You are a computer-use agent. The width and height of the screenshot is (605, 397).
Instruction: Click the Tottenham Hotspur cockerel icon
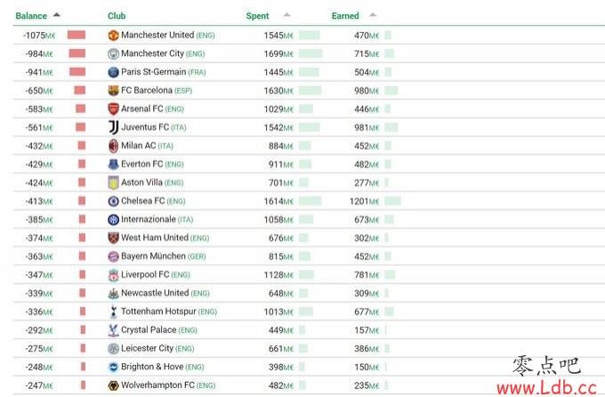coord(113,312)
